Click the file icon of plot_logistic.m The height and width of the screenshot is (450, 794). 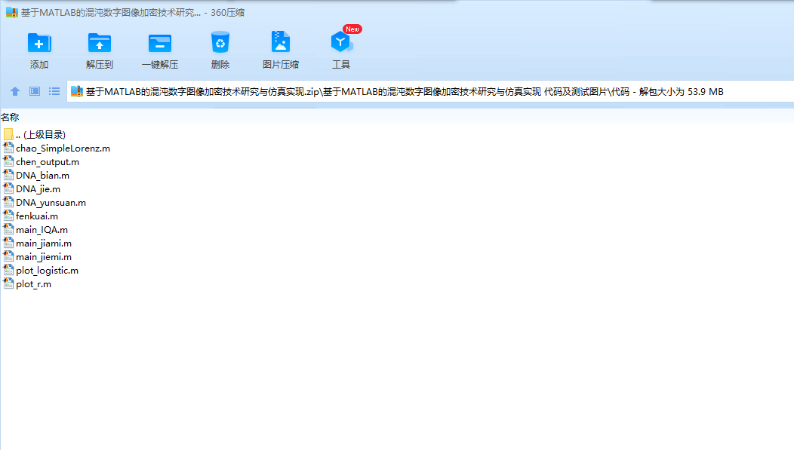coord(8,271)
